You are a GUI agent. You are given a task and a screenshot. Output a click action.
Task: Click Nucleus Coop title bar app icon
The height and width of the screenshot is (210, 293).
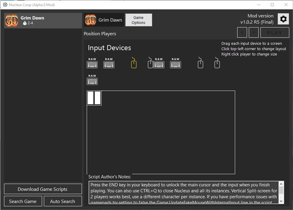click(5, 5)
